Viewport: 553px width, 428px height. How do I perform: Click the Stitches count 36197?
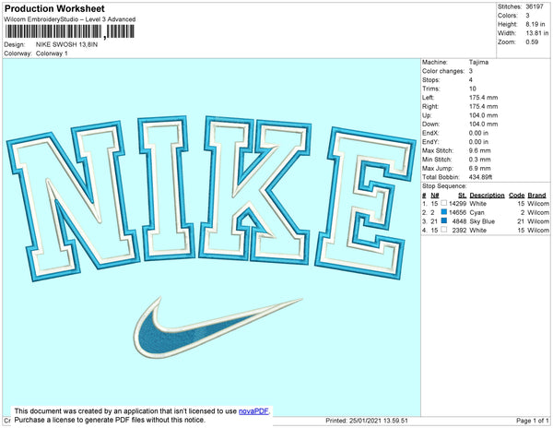point(535,6)
